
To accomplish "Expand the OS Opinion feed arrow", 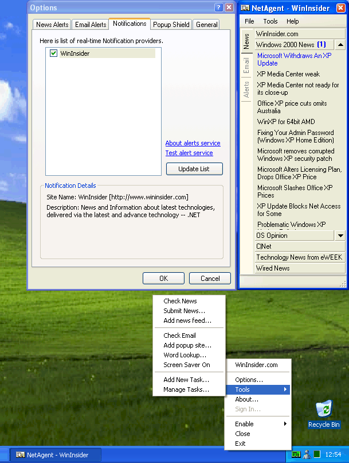I will click(x=340, y=236).
